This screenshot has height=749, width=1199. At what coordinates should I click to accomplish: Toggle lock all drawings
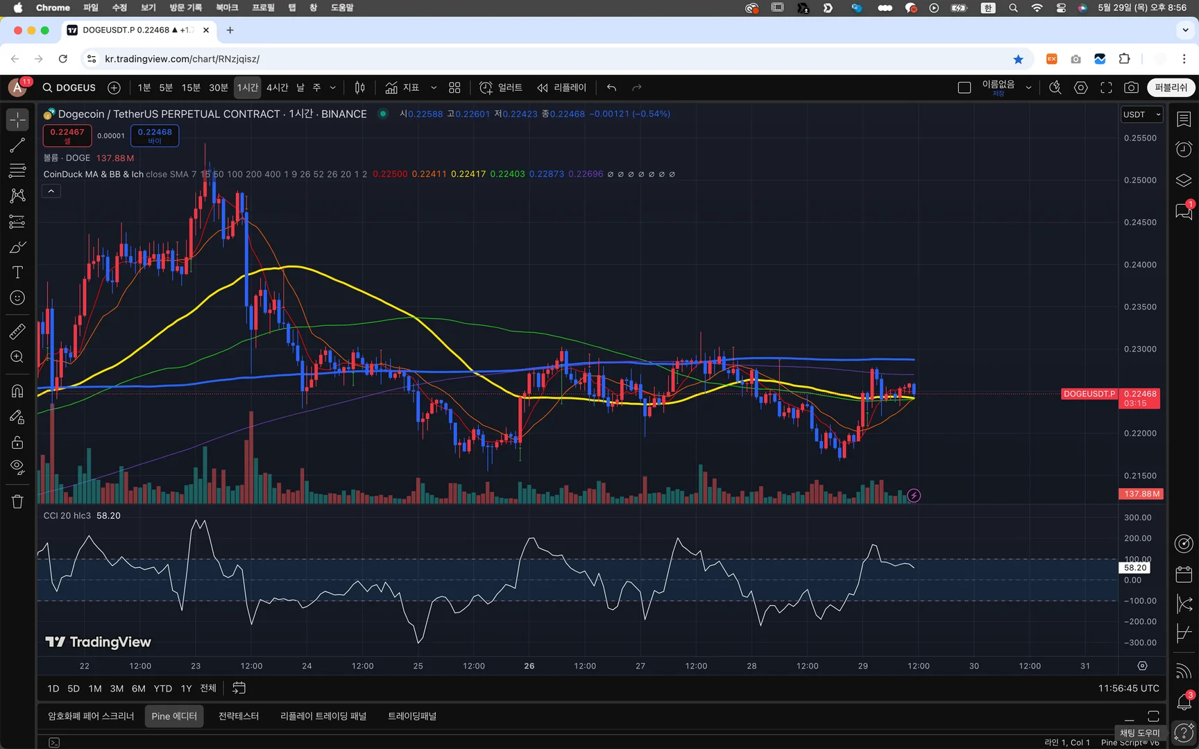tap(17, 442)
